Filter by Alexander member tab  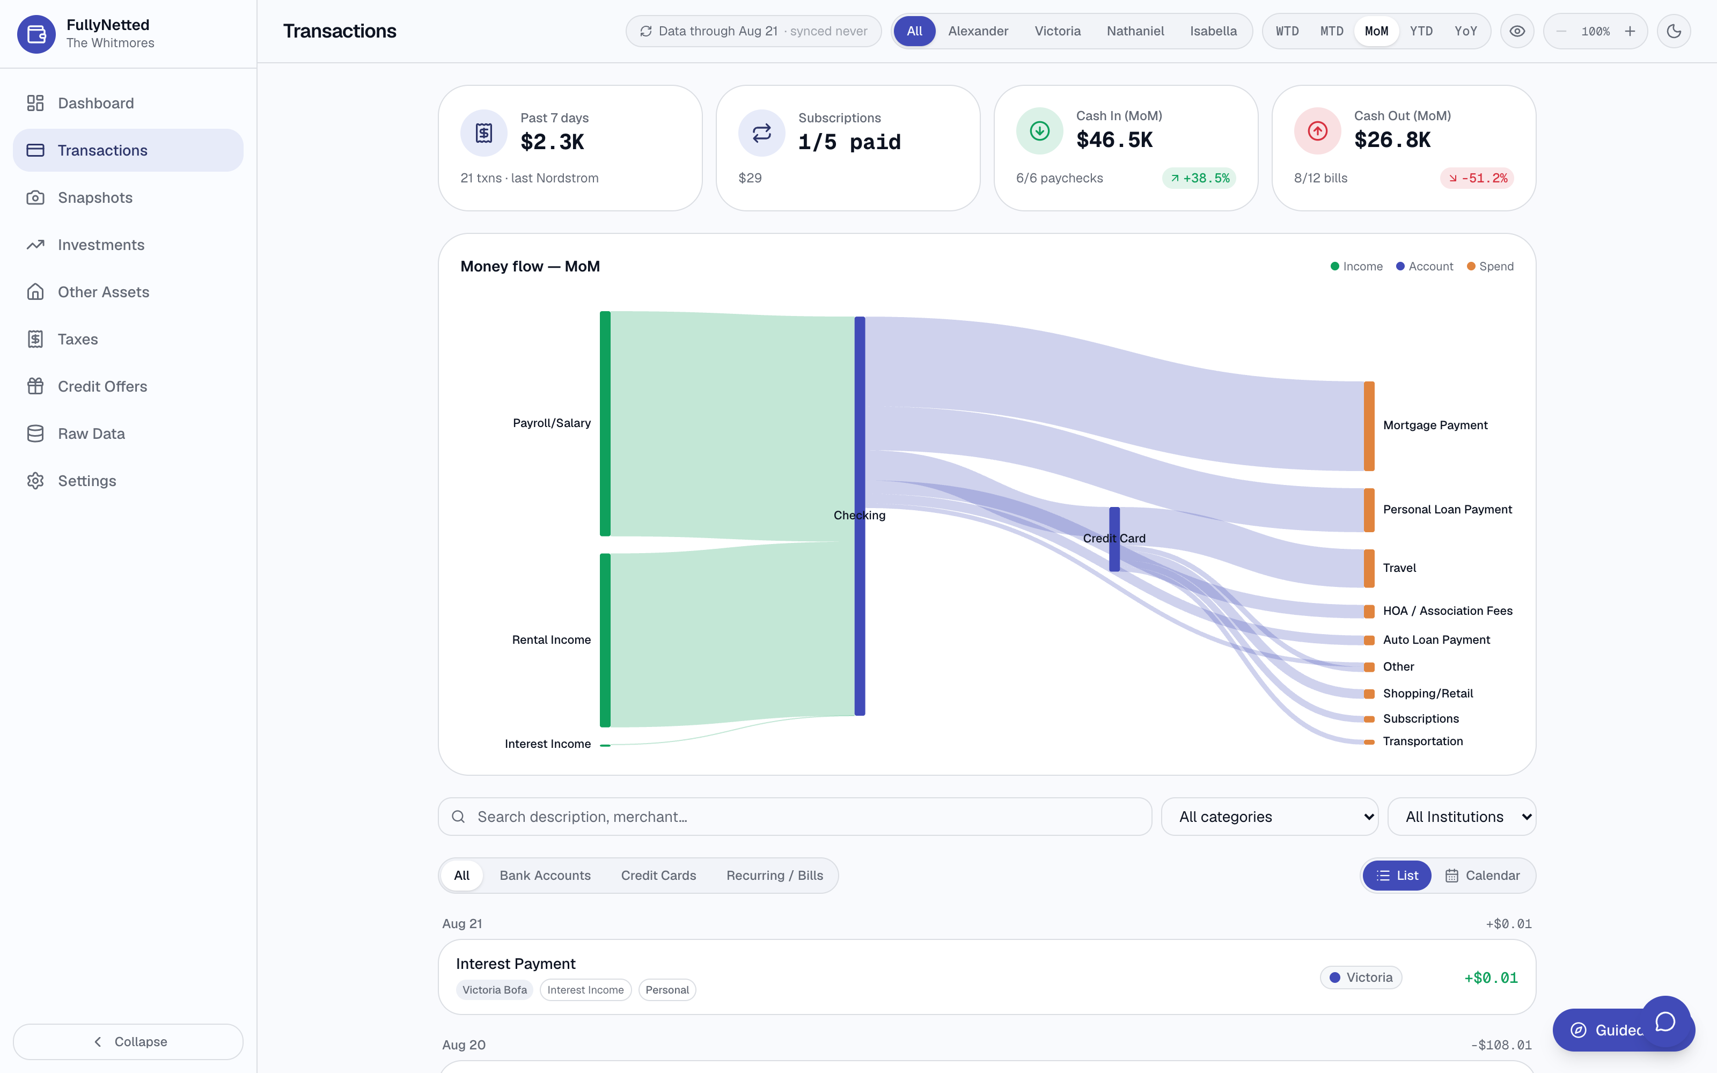[978, 31]
